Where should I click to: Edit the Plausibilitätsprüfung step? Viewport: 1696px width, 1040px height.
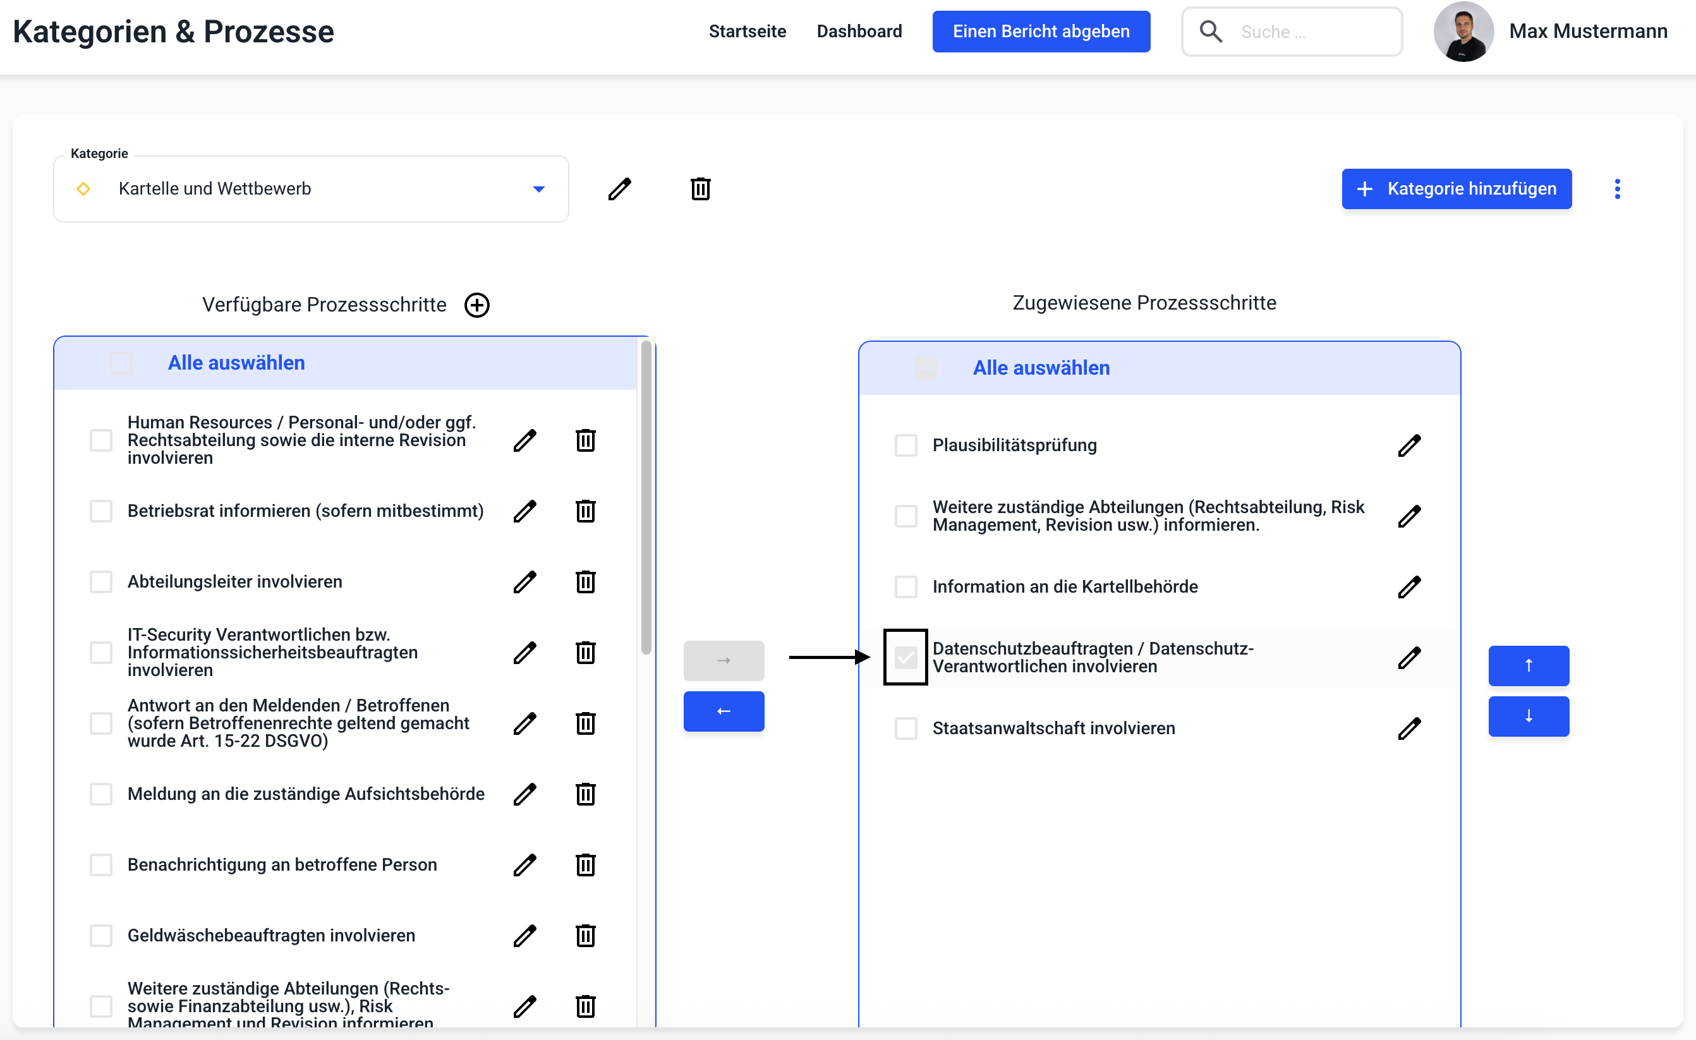click(1409, 445)
